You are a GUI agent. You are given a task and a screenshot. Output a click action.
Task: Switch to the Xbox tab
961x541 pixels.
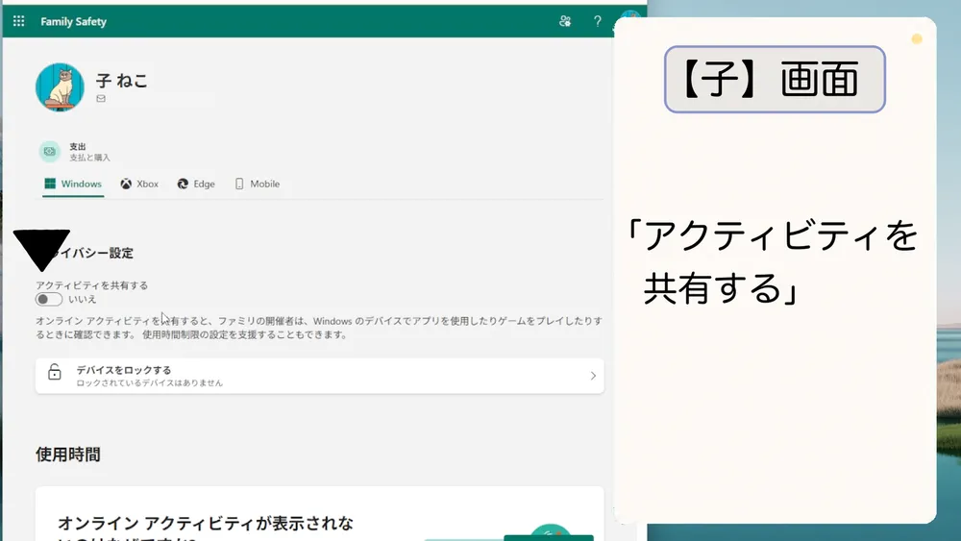[139, 184]
